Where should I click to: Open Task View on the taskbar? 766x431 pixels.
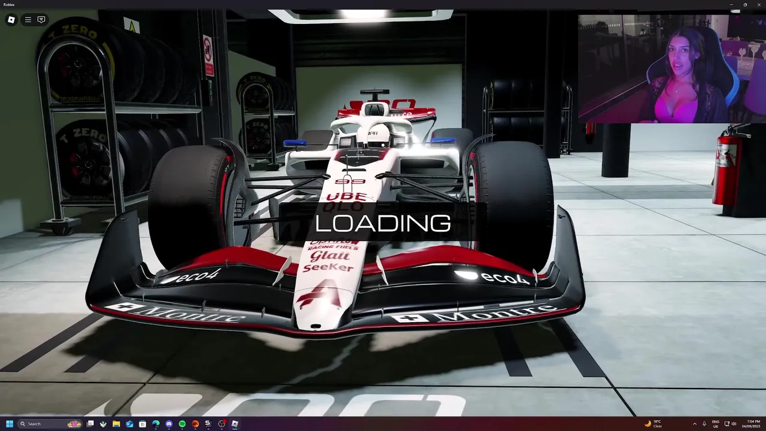coord(90,424)
